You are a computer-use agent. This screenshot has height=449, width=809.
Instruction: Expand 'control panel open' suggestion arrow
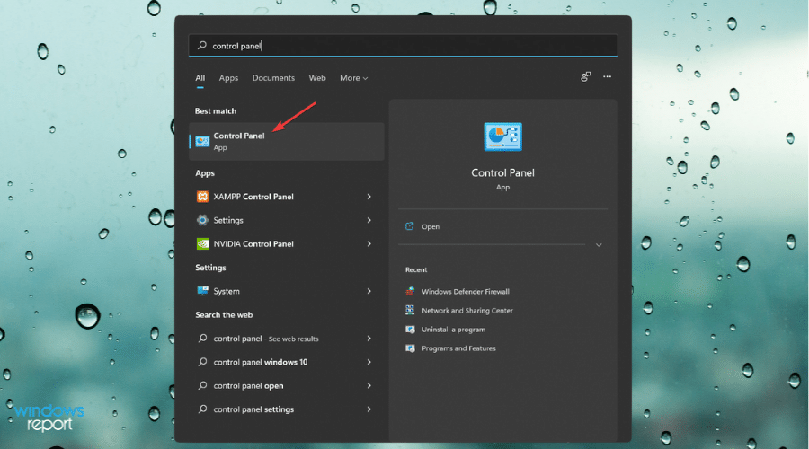pyautogui.click(x=369, y=385)
